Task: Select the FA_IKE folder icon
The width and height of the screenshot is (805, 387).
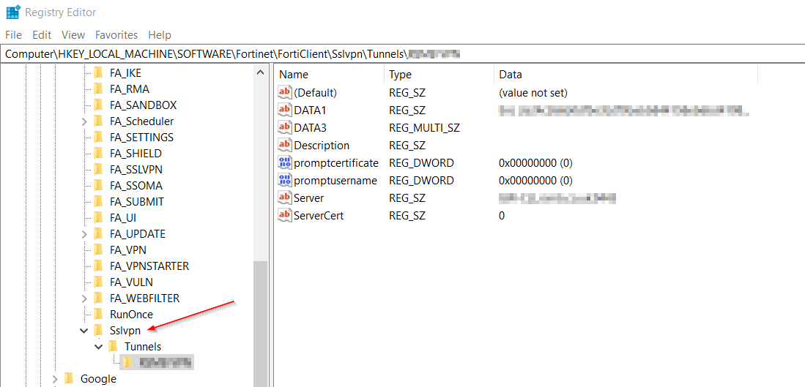Action: 99,72
